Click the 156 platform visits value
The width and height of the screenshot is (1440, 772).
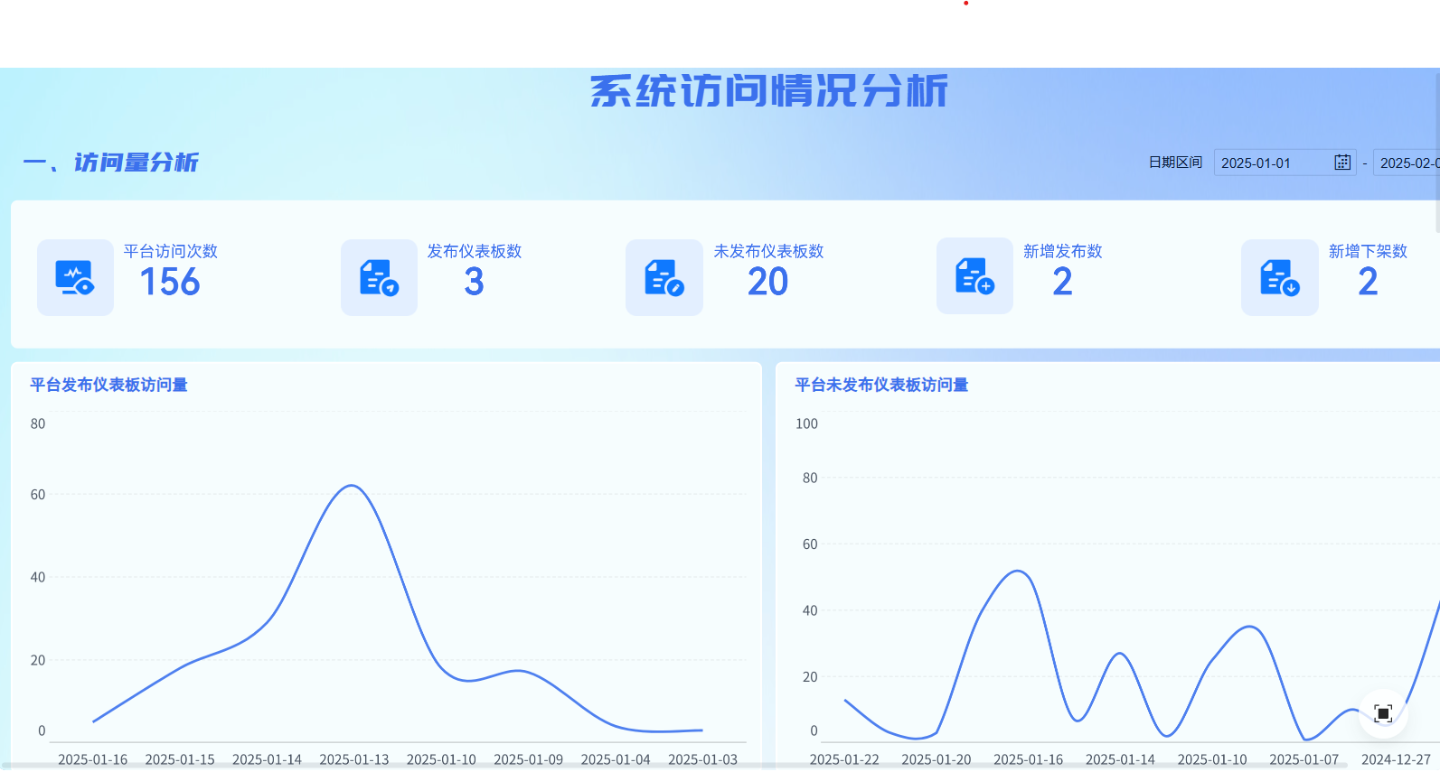(170, 282)
